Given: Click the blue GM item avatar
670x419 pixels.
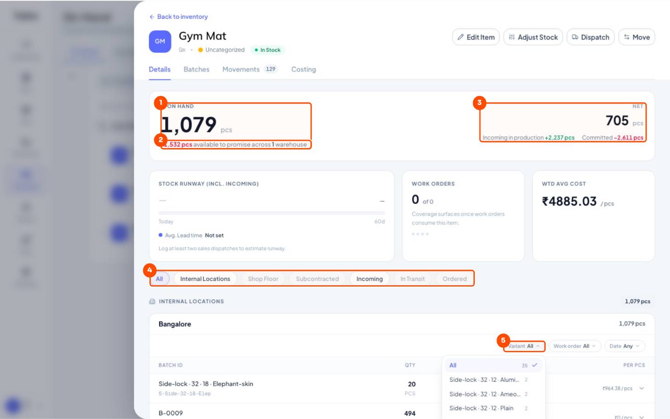Looking at the screenshot, I should click(x=160, y=41).
